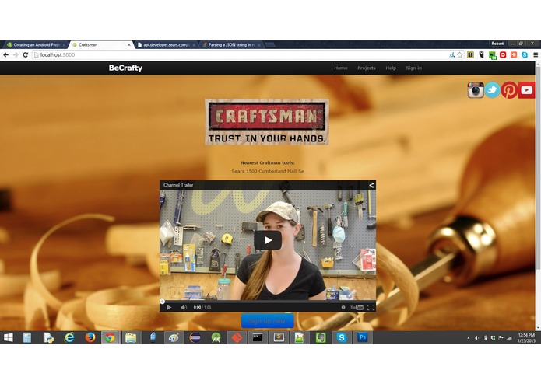Reload the page
Viewport: 541px width, 384px height.
pos(25,54)
